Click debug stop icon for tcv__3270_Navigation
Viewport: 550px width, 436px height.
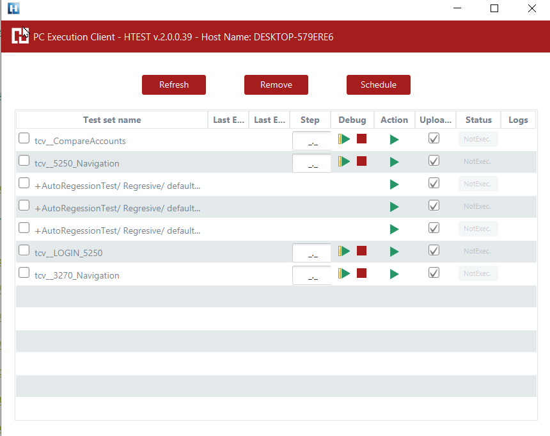(x=361, y=273)
